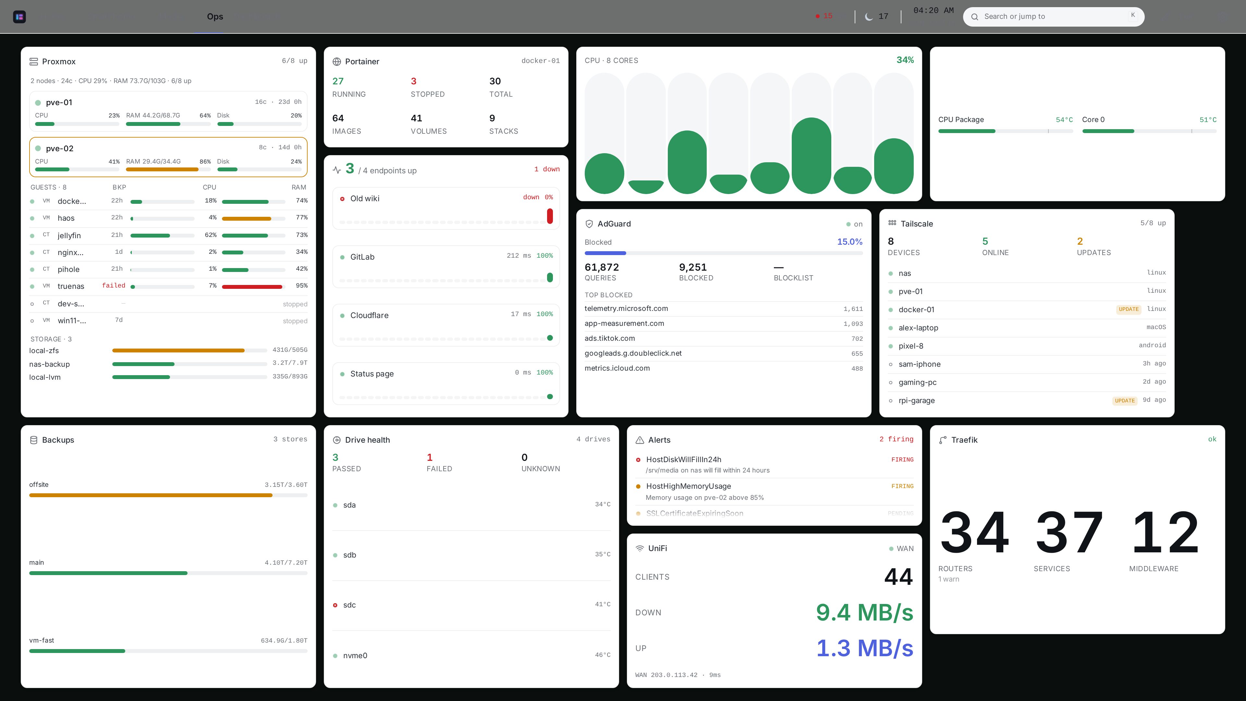Open the jellyfin guest row

pos(168,235)
